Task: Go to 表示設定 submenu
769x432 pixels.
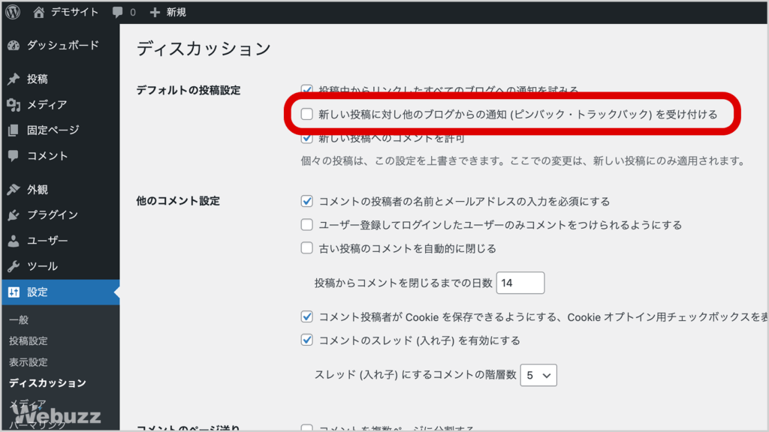Action: 28,362
